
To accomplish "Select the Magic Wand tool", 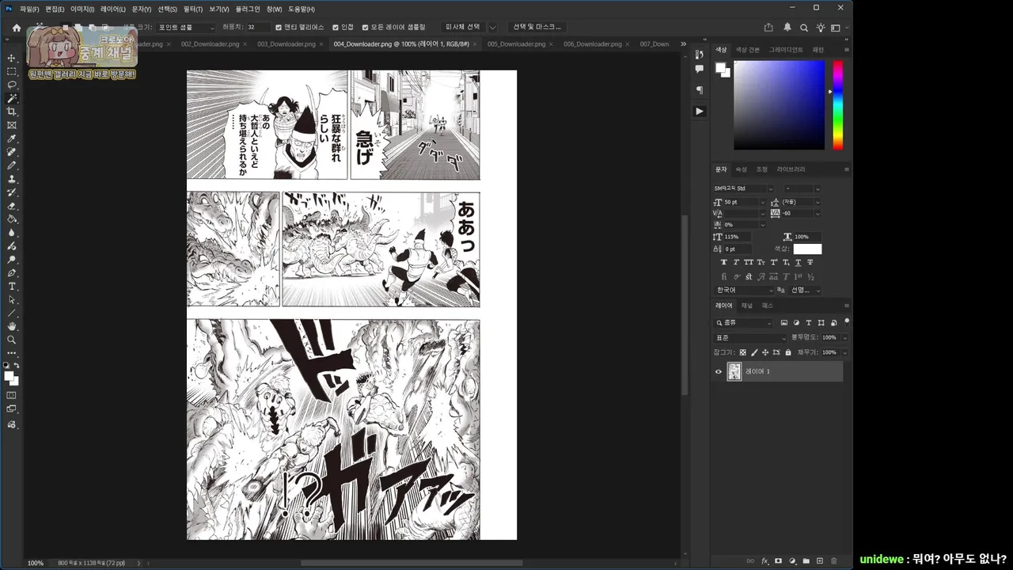I will 12,98.
